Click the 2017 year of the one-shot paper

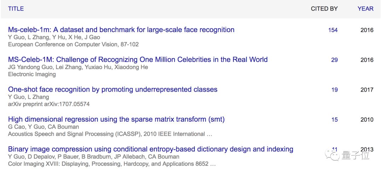pyautogui.click(x=367, y=90)
